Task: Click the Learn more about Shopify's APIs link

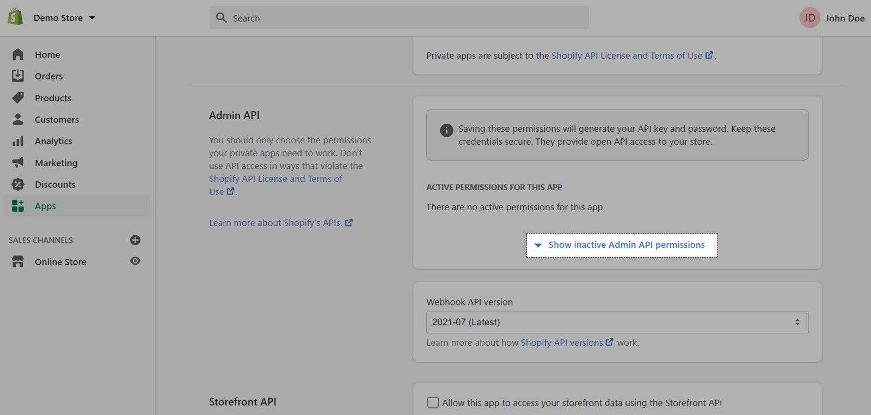Action: tap(275, 223)
